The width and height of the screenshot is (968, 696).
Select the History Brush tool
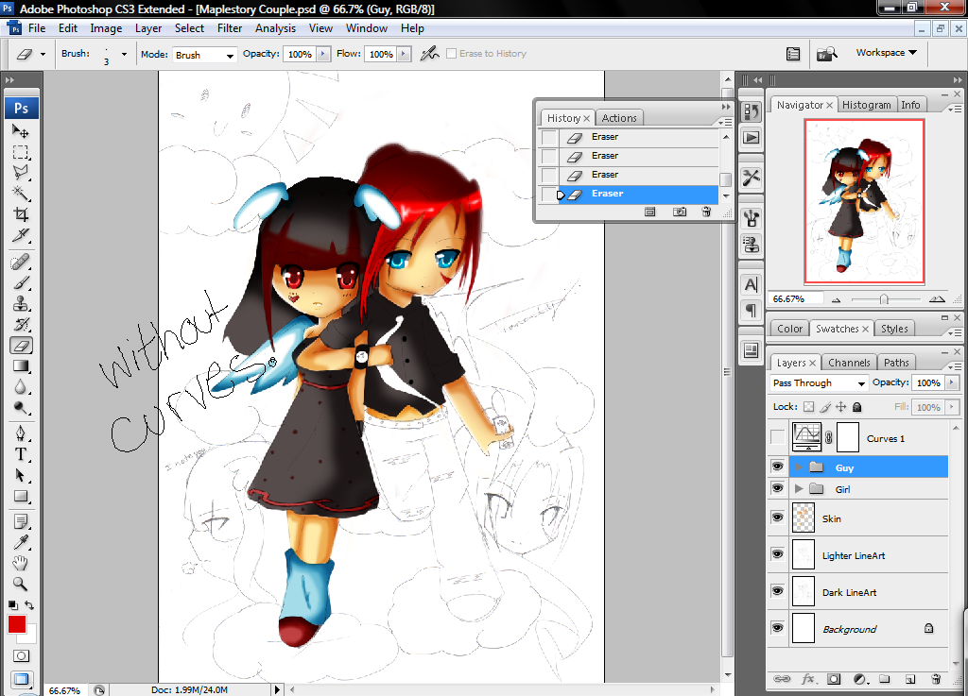pyautogui.click(x=21, y=325)
